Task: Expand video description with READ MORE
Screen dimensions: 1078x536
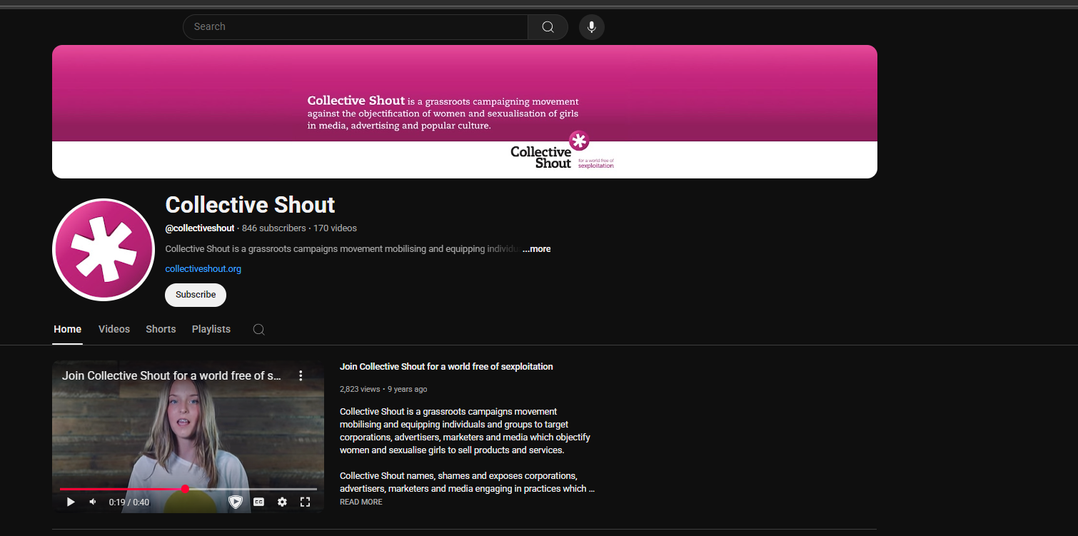Action: pyautogui.click(x=361, y=502)
